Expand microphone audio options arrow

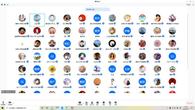7,103
